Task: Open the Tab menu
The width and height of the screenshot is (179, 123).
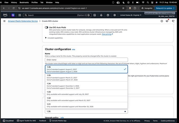Action: click(x=42, y=2)
